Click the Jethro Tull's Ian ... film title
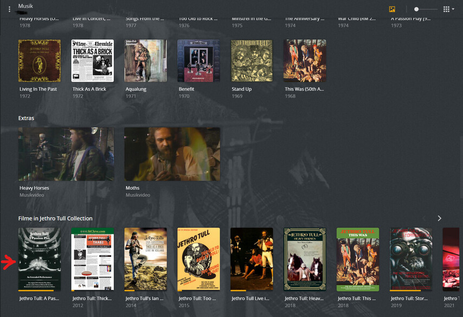 click(144, 299)
